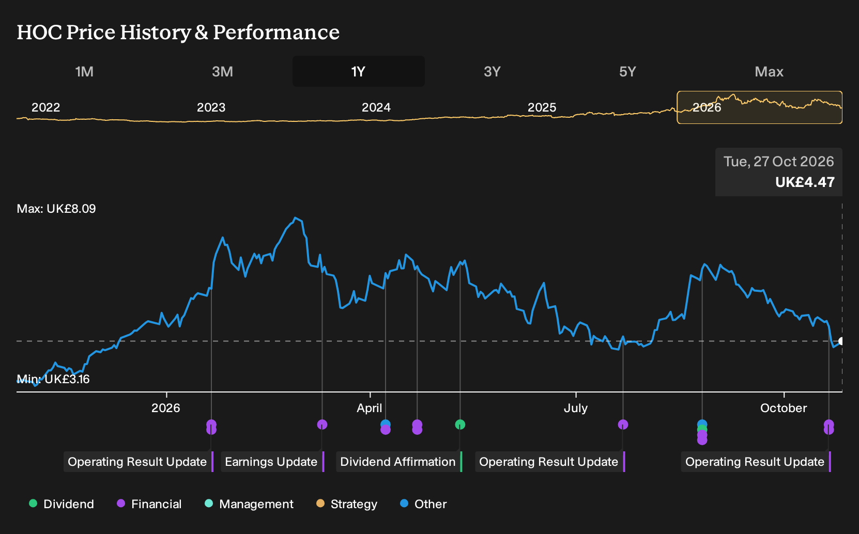
Task: Click the 2026 label on the main chart x-axis
Action: coord(166,408)
